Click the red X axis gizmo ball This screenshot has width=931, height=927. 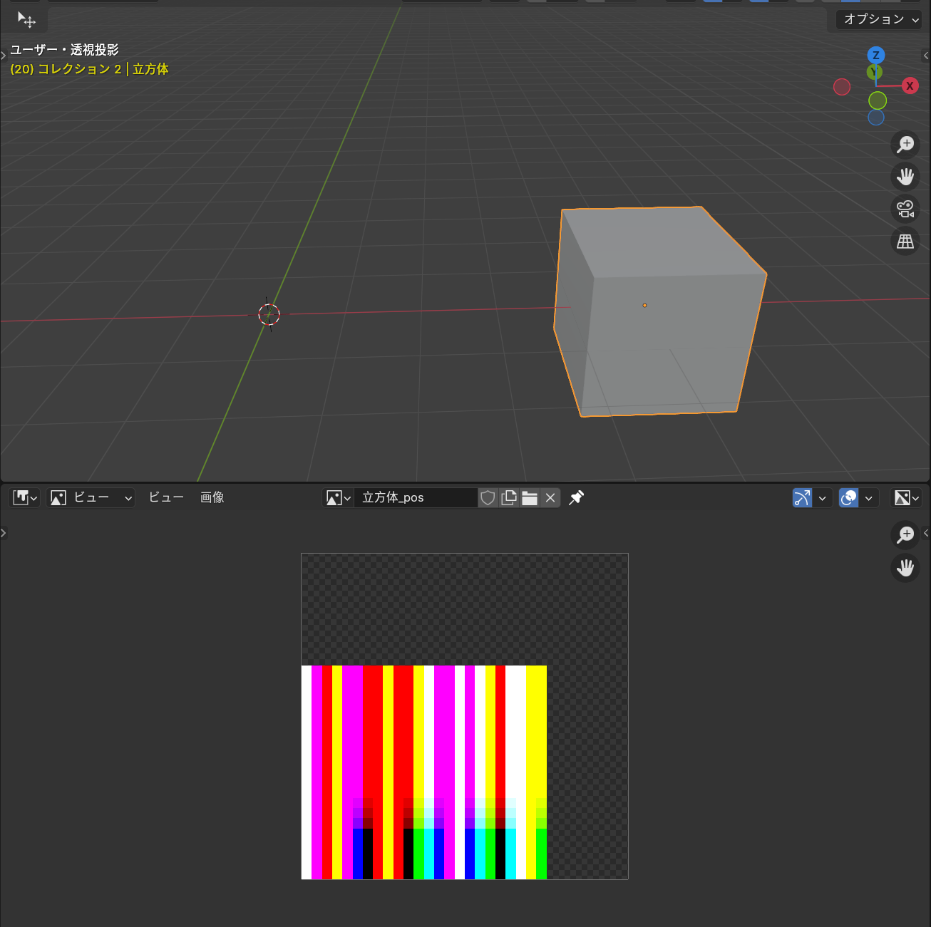tap(910, 86)
